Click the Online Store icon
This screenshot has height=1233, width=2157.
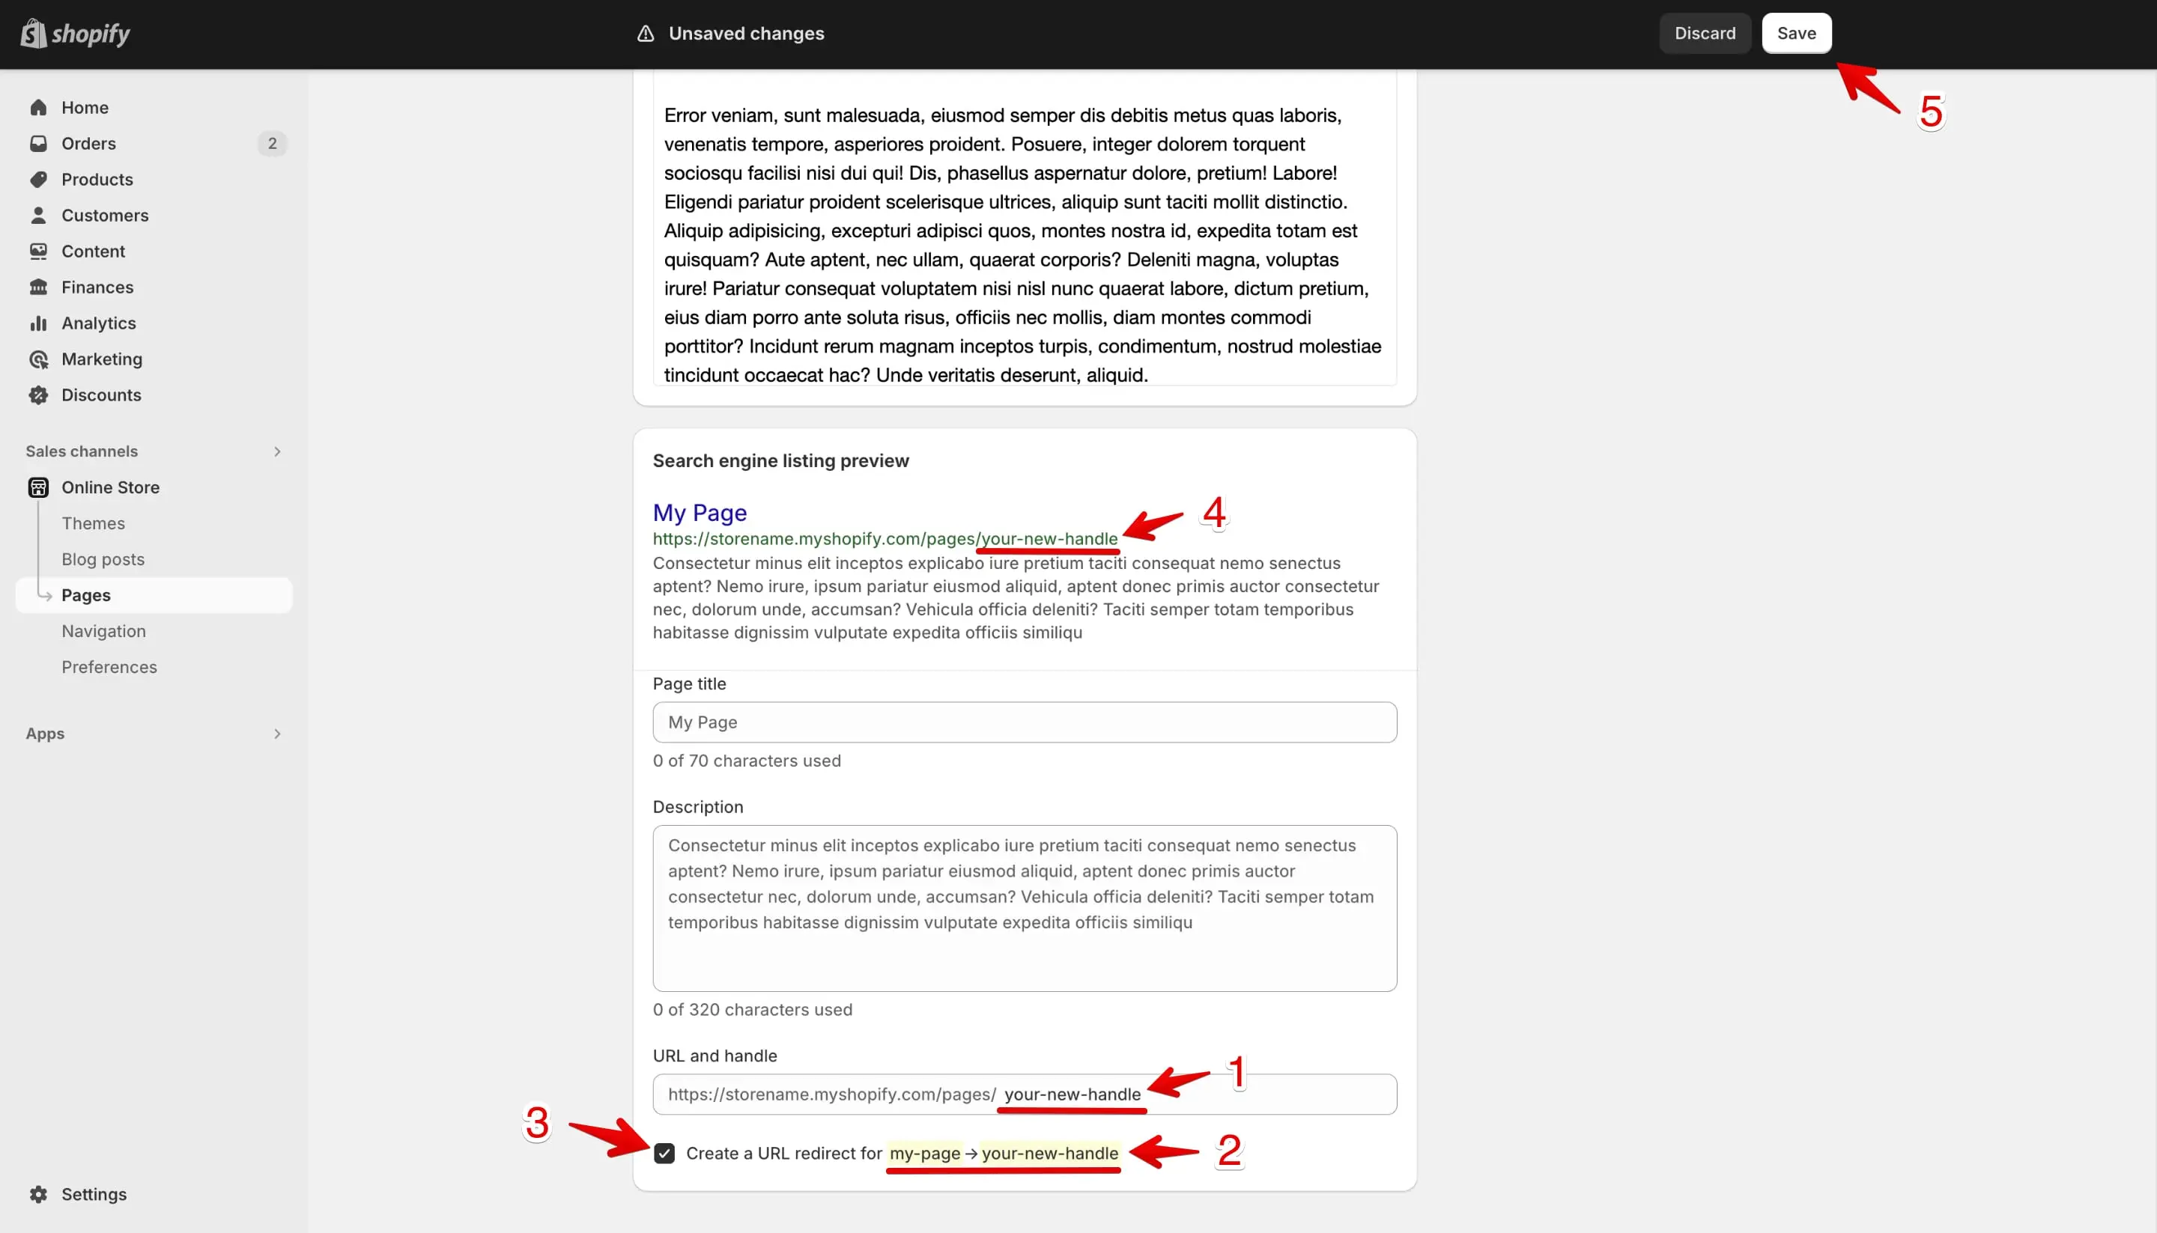38,487
